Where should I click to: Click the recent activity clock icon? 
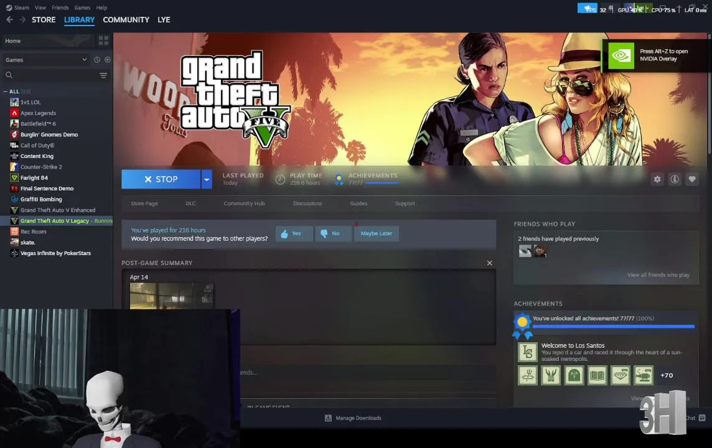96,60
